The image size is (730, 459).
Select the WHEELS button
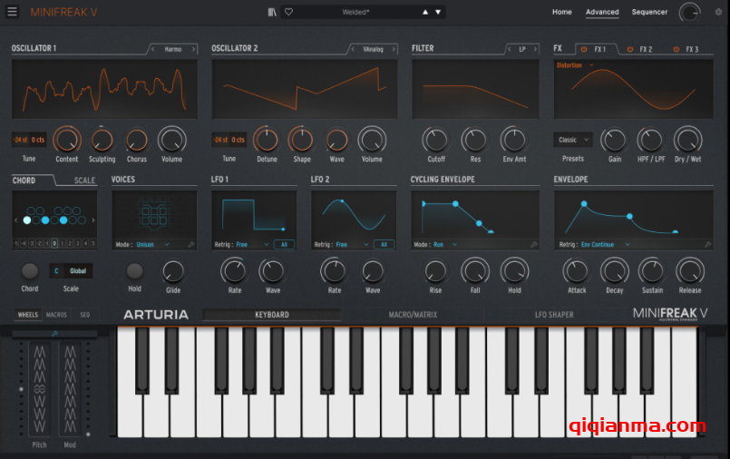pos(28,315)
